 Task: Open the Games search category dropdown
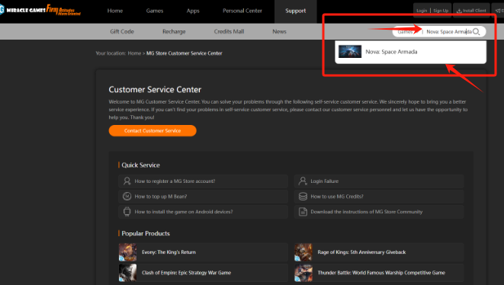[x=407, y=31]
